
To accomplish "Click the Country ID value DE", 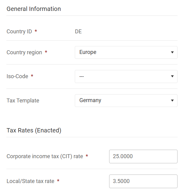I will [78, 32].
